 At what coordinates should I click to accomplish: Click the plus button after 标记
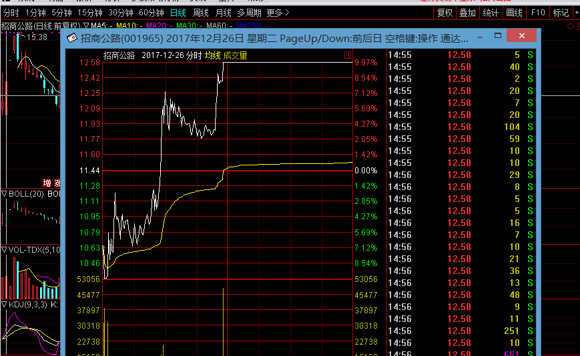[x=576, y=13]
